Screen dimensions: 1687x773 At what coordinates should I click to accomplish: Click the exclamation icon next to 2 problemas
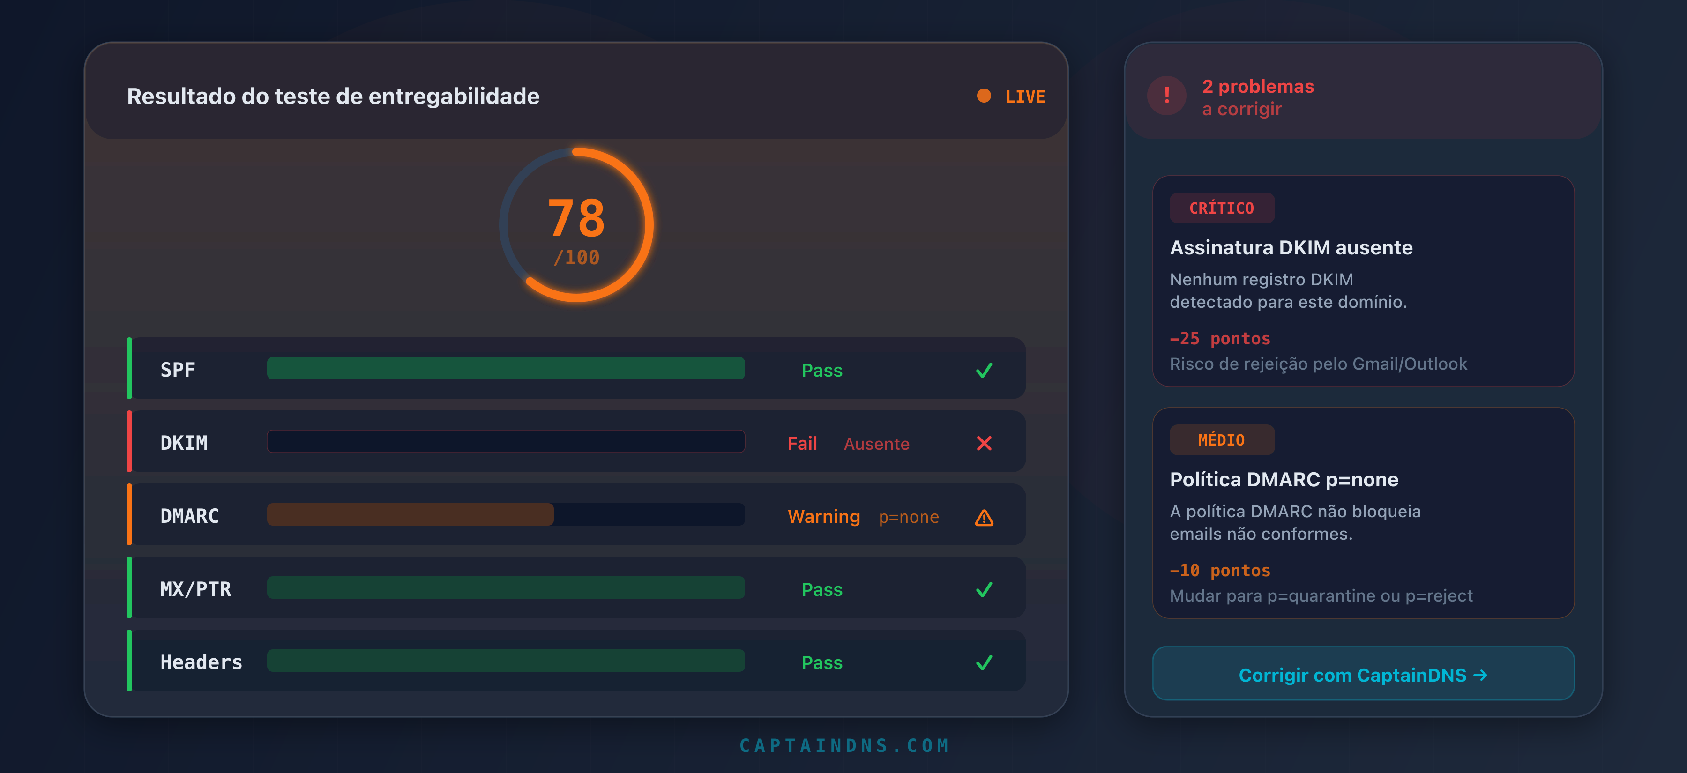click(x=1166, y=96)
